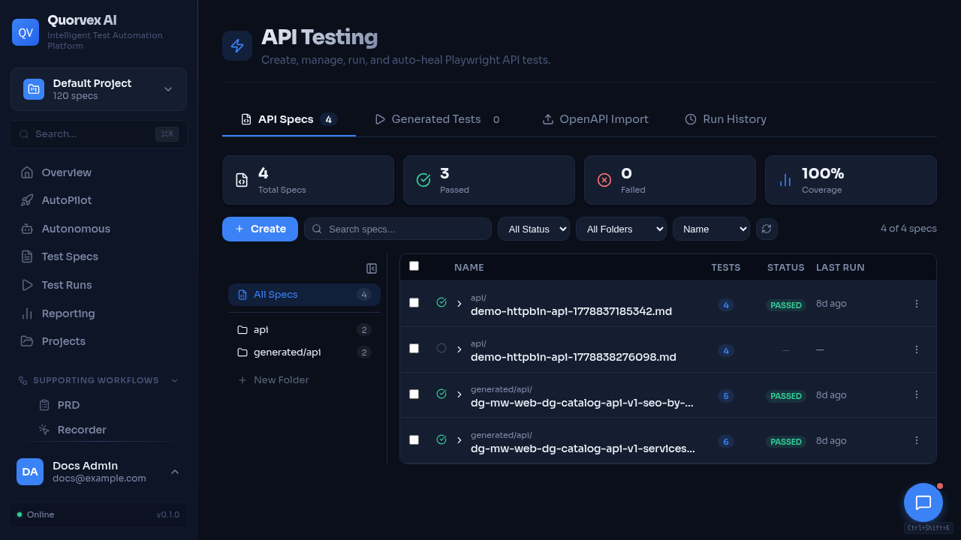Click the Total Specs stat card
This screenshot has width=961, height=540.
coord(308,180)
